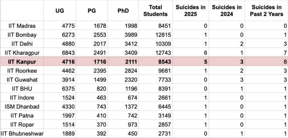
Task: Select the PG column header
Action: click(x=91, y=10)
